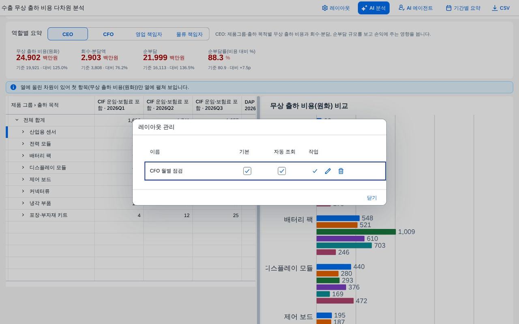The width and height of the screenshot is (519, 324).
Task: Expand the 배터리 팩 row
Action: point(23,156)
